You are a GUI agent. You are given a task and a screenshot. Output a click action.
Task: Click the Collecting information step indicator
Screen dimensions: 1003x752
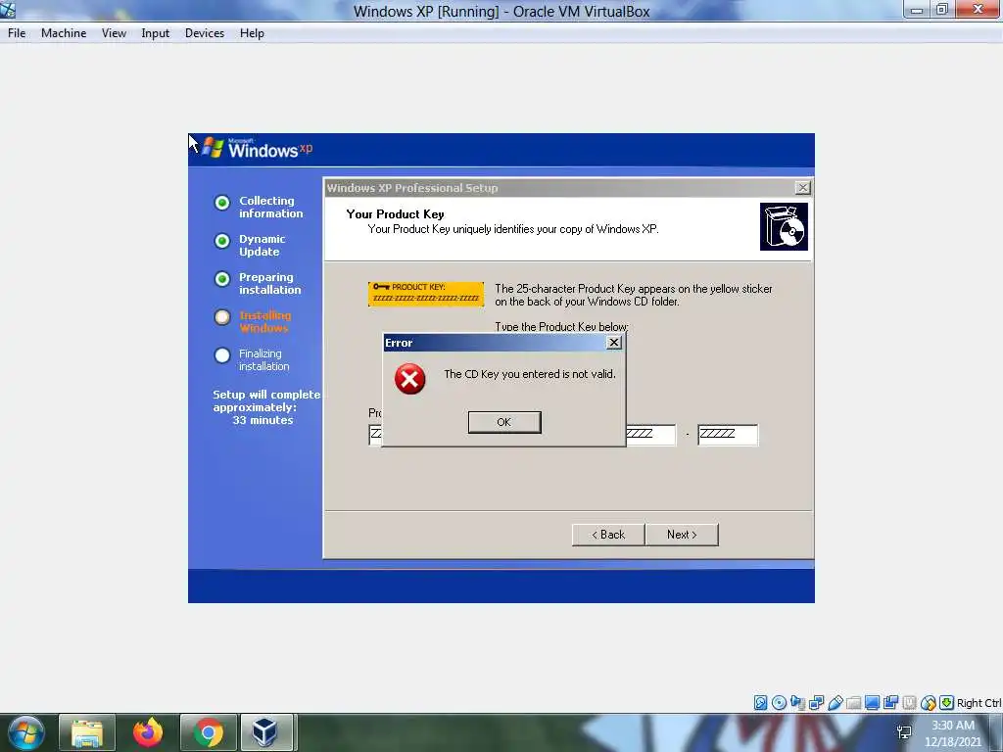222,203
